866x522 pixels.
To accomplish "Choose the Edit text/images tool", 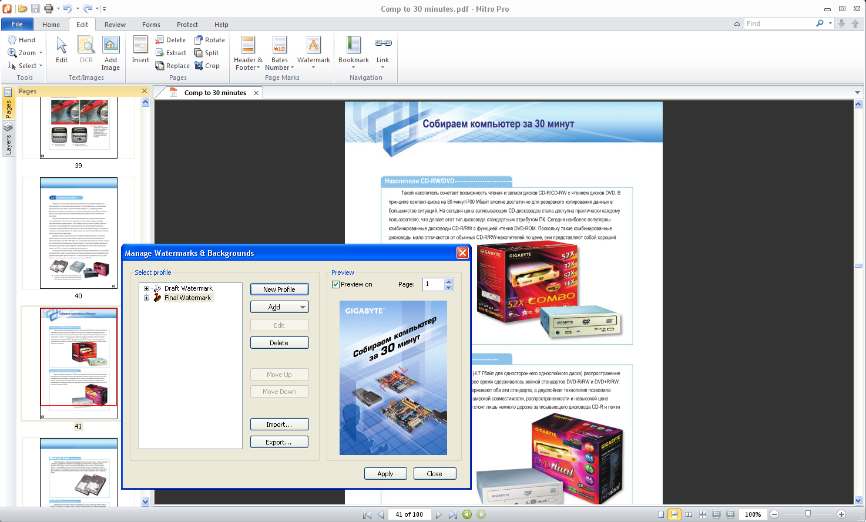I will click(x=62, y=50).
